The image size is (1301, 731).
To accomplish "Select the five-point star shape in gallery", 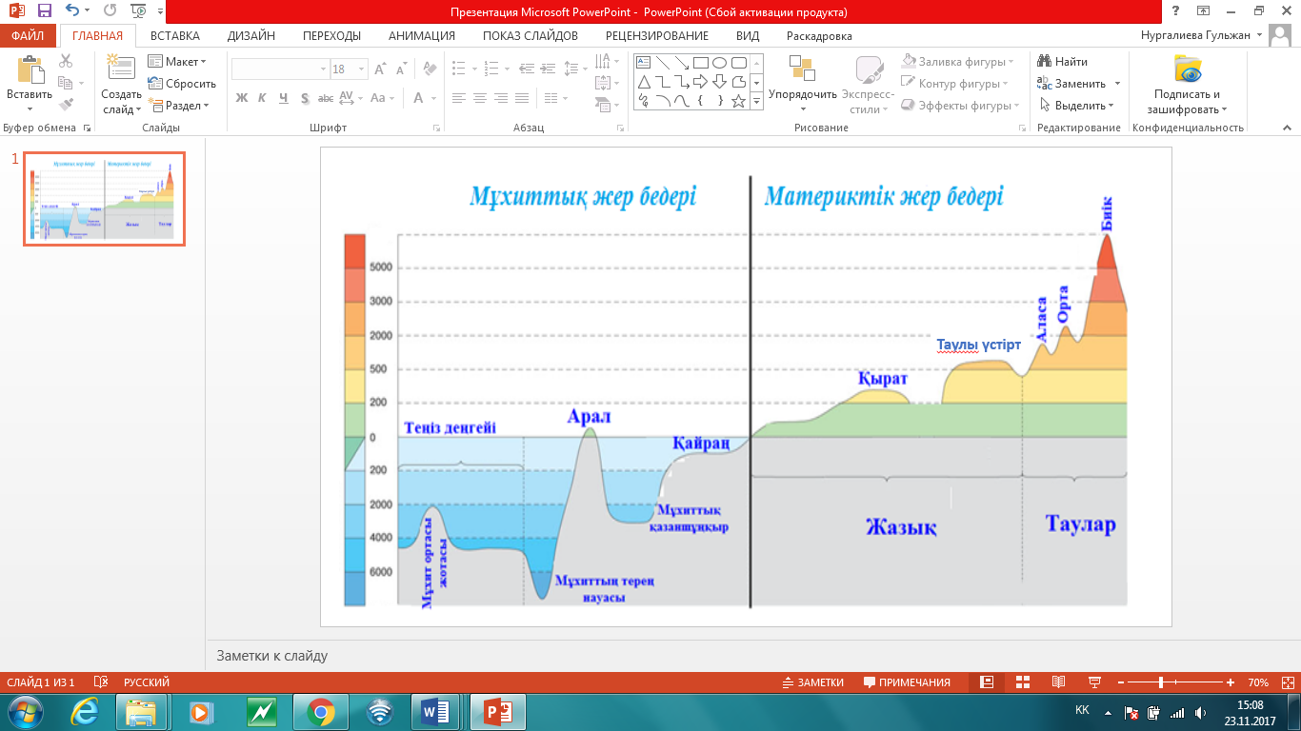I will [x=738, y=100].
